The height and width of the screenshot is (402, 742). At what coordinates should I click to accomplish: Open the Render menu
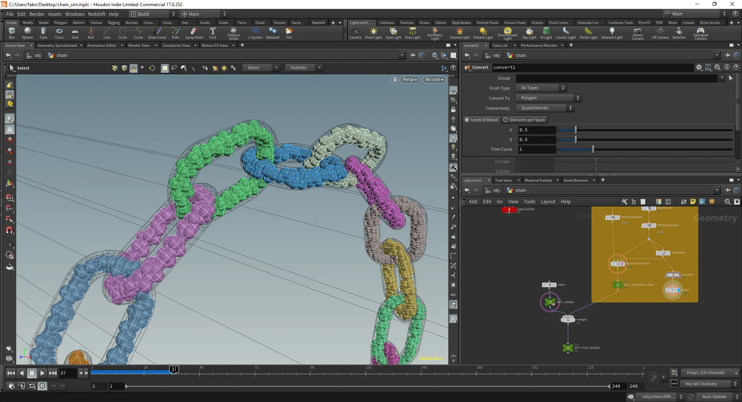pyautogui.click(x=37, y=14)
